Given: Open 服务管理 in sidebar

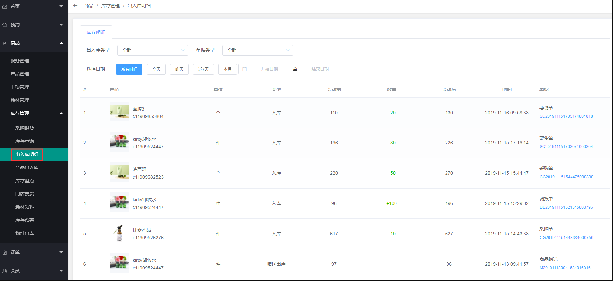Looking at the screenshot, I should pos(20,61).
